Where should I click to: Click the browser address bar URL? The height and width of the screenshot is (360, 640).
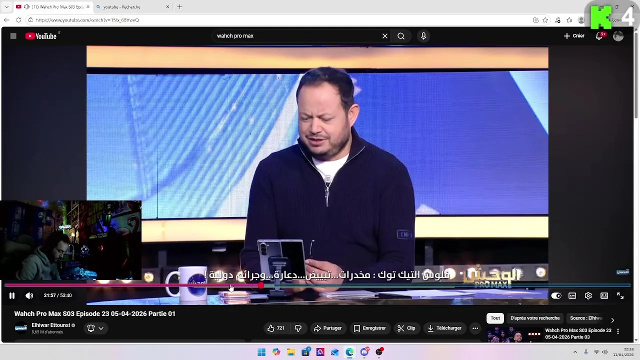(87, 20)
